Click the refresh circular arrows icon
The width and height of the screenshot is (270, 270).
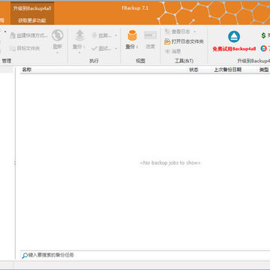pos(58,35)
